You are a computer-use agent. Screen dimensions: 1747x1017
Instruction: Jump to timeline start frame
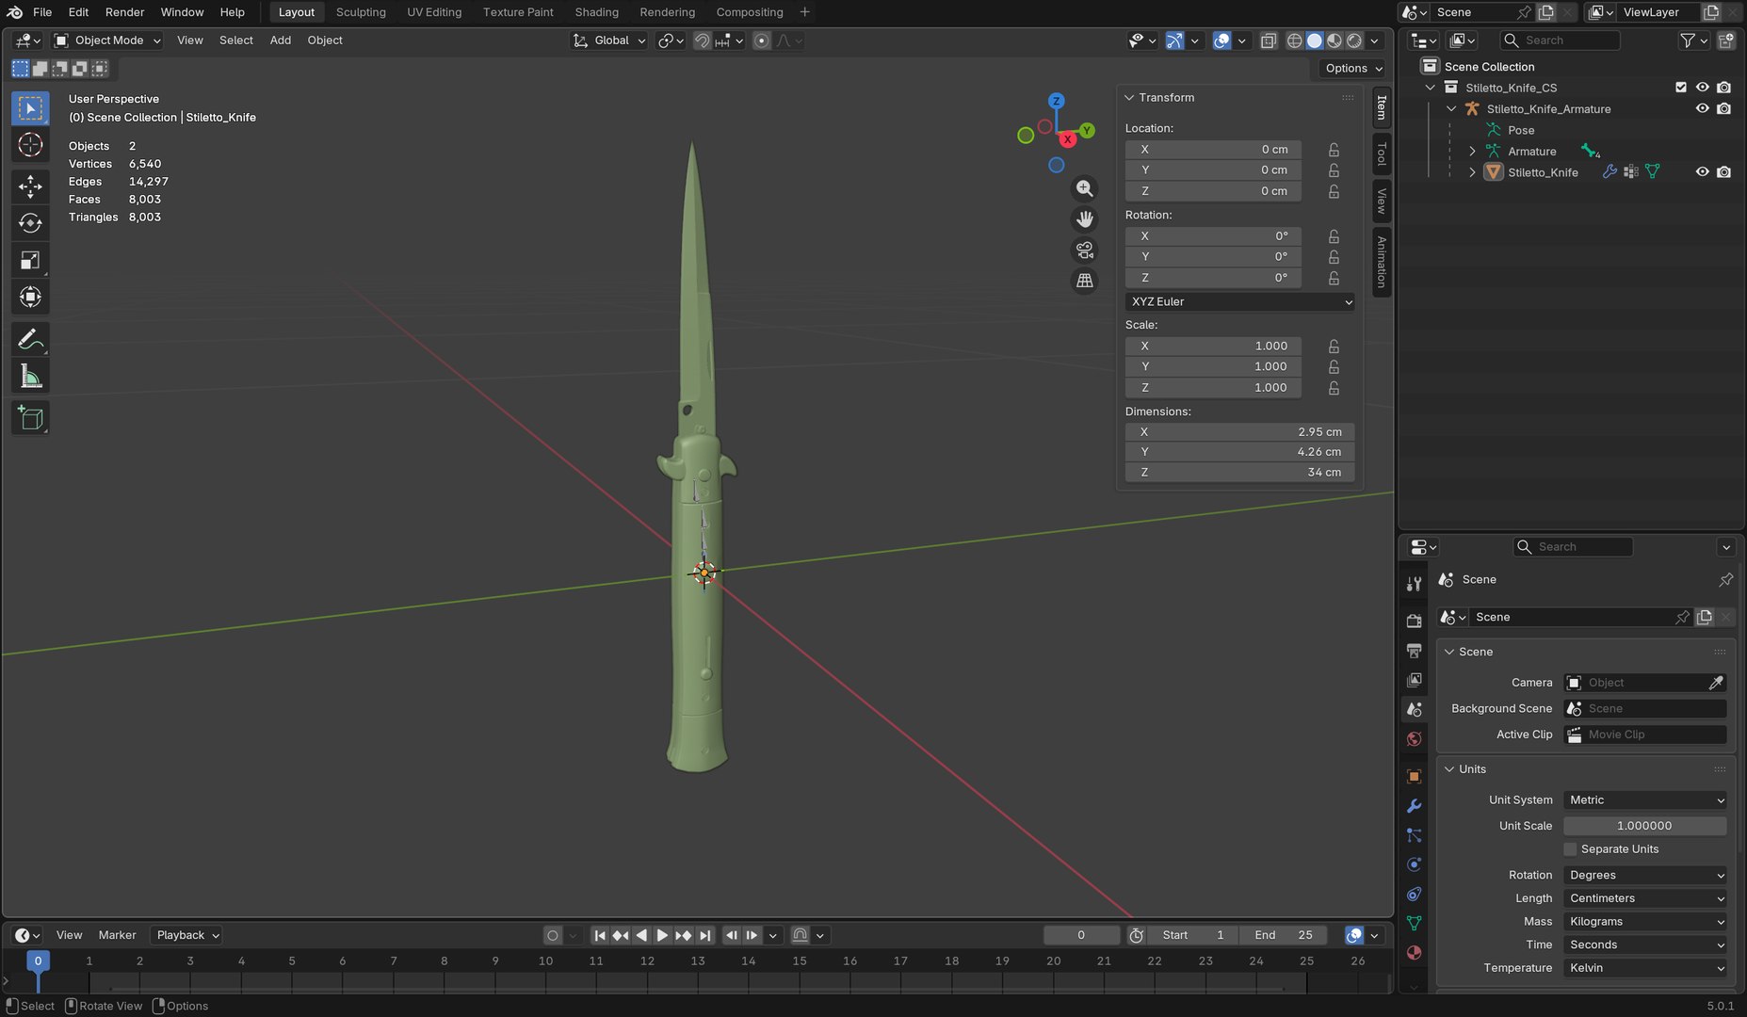pyautogui.click(x=600, y=935)
